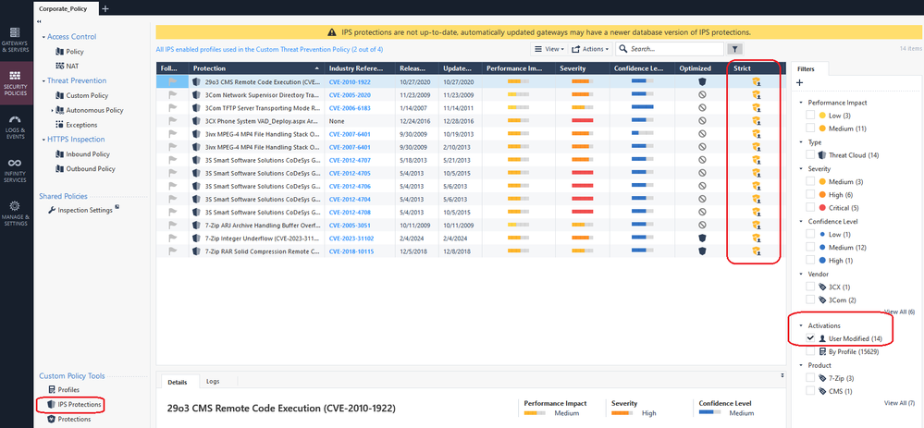Open the View dropdown menu
The image size is (924, 428).
[x=548, y=49]
